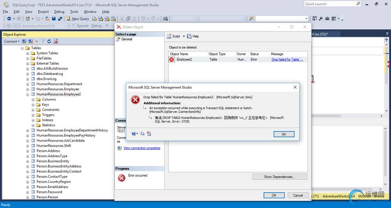This screenshot has width=391, height=208.
Task: Open the Tools menu
Action: (74, 12)
